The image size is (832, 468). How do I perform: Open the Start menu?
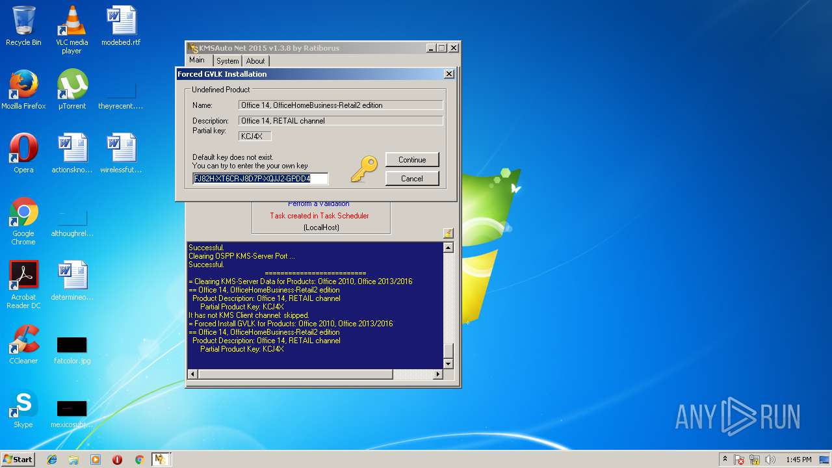(x=18, y=459)
